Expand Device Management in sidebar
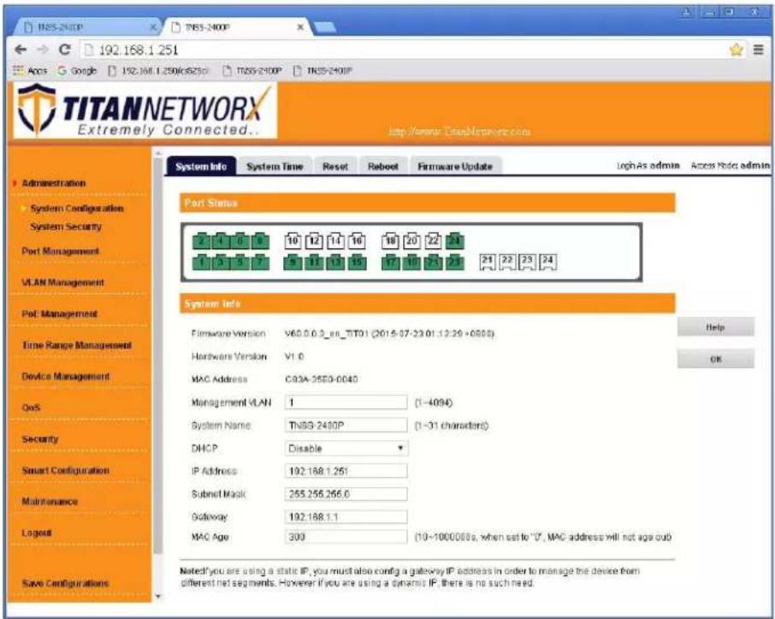Screen dimensions: 775x619 pyautogui.click(x=66, y=376)
